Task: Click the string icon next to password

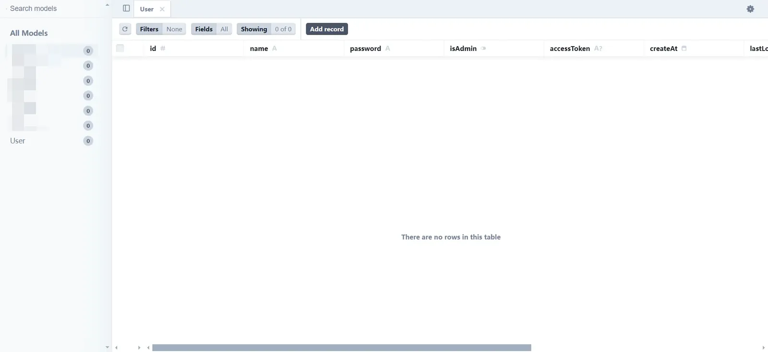Action: point(387,49)
